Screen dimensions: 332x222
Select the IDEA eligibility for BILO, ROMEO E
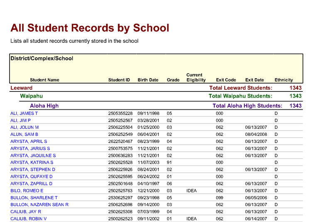coord(192,191)
